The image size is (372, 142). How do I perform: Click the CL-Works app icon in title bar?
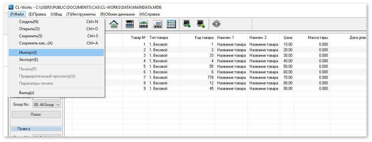[x=11, y=7]
